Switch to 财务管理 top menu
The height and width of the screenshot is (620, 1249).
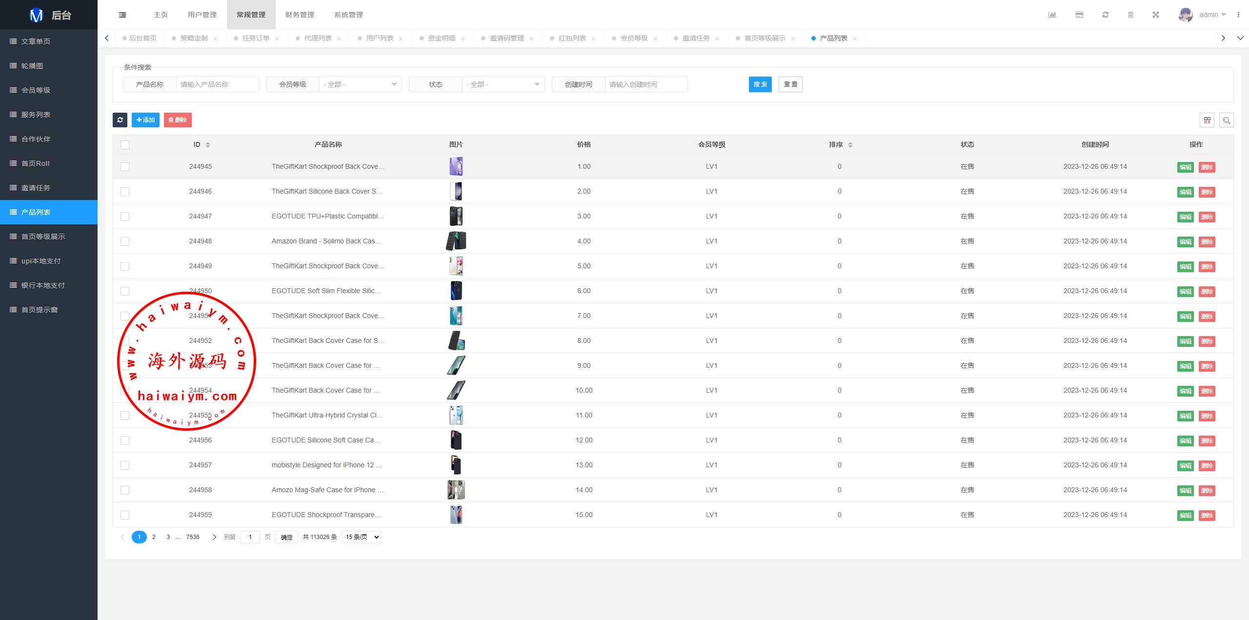300,15
